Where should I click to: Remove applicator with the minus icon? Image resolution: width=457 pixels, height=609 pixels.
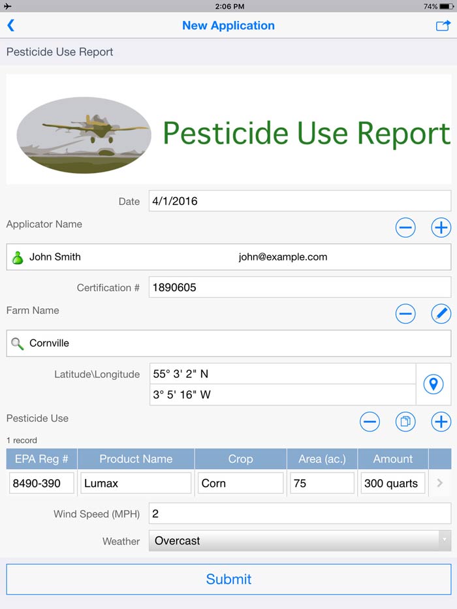point(405,228)
